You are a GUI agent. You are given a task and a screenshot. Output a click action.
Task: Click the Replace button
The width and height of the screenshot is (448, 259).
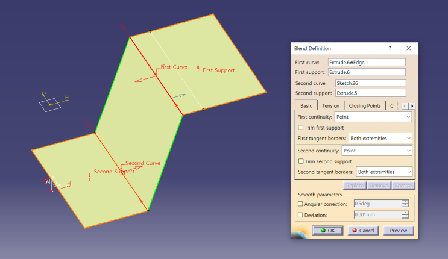355,186
